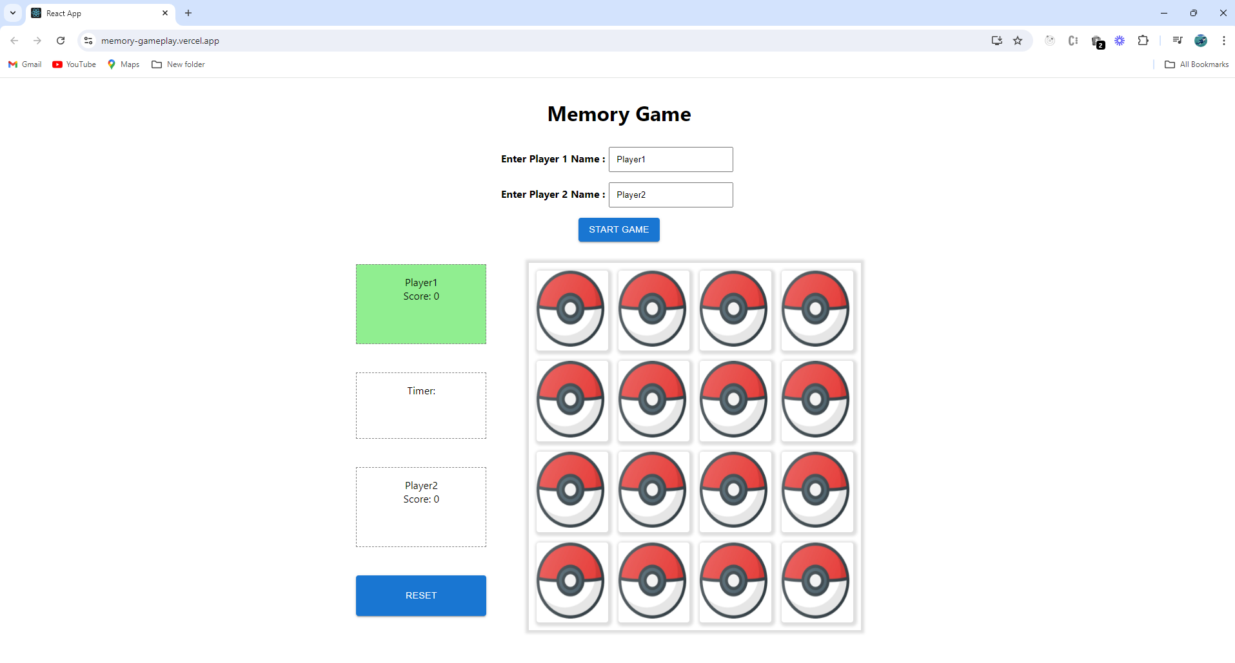The image size is (1235, 663).
Task: Open the Chrome three-dot menu
Action: click(1224, 41)
